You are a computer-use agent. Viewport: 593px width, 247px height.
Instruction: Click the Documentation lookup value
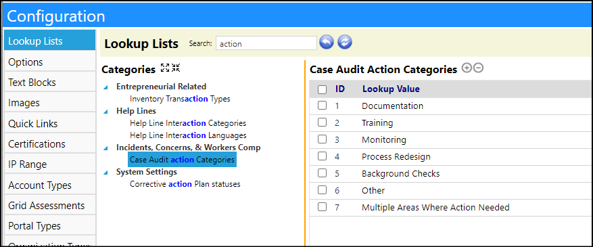click(x=393, y=106)
